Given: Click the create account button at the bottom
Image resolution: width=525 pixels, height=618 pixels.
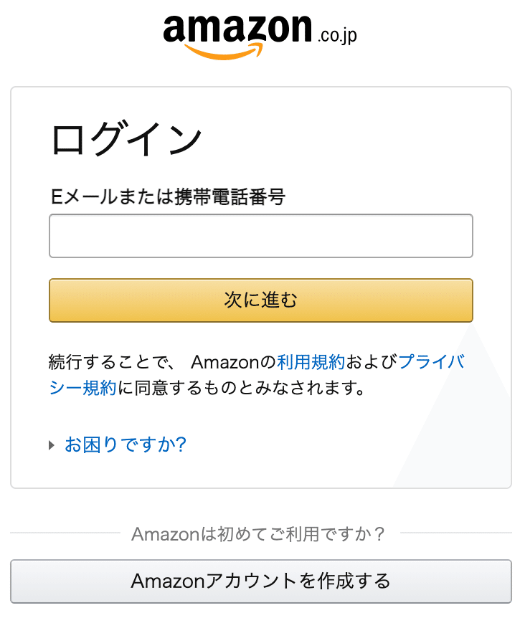Looking at the screenshot, I should click(262, 582).
